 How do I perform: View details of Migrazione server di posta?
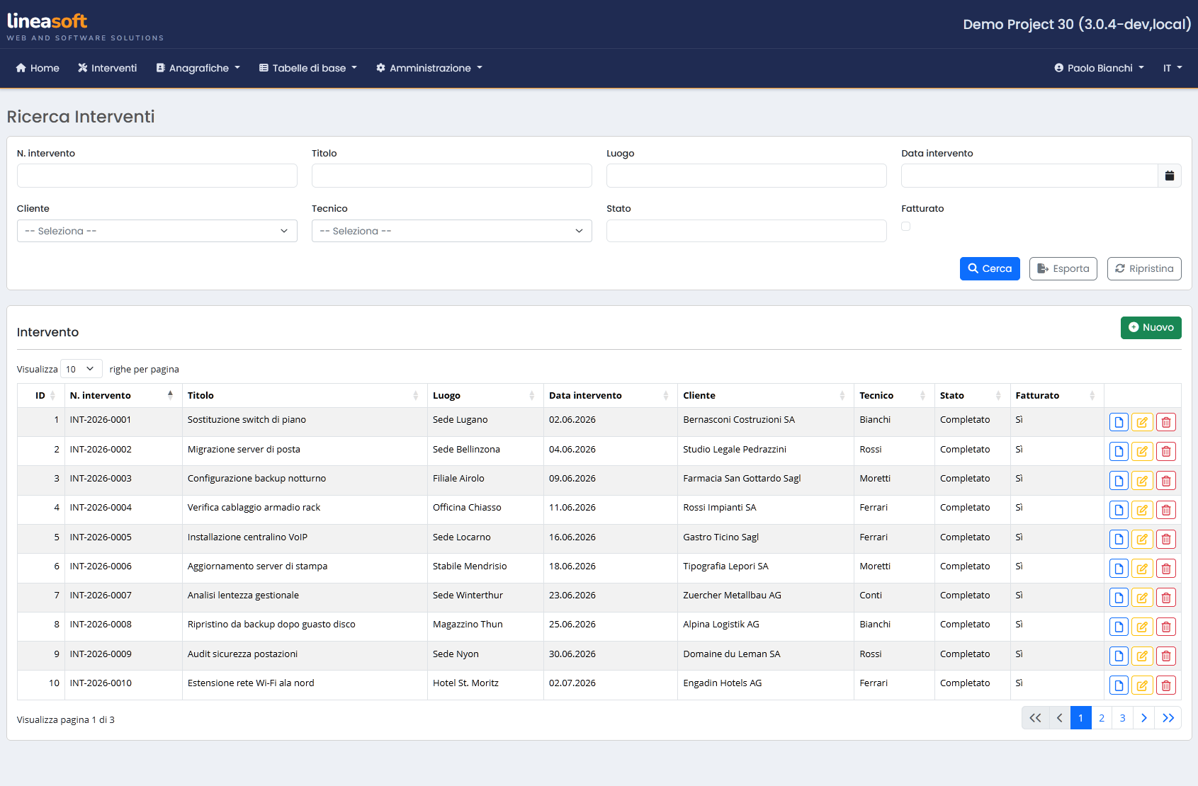click(x=1119, y=452)
